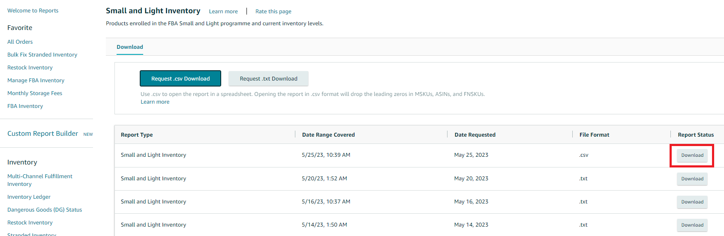Click the Request .txt Download button
This screenshot has width=724, height=236.
[268, 78]
